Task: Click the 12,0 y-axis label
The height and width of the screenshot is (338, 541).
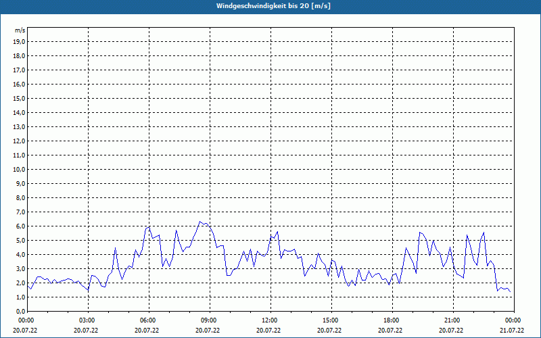Action: click(19, 141)
